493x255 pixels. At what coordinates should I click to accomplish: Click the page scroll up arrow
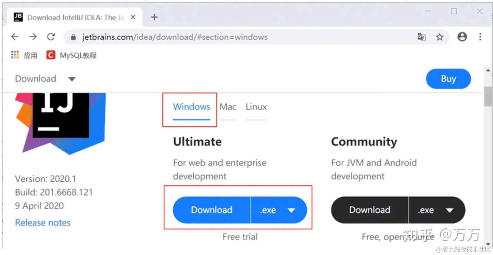pyautogui.click(x=488, y=70)
